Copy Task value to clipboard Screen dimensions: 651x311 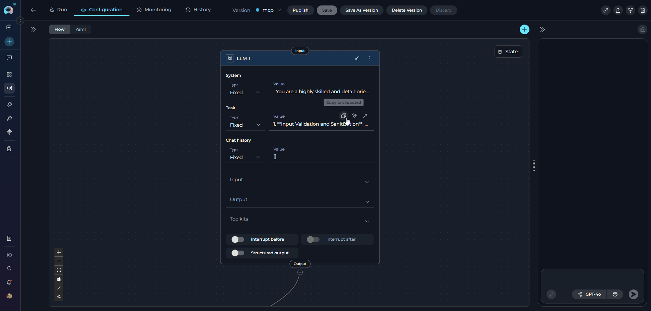(343, 116)
